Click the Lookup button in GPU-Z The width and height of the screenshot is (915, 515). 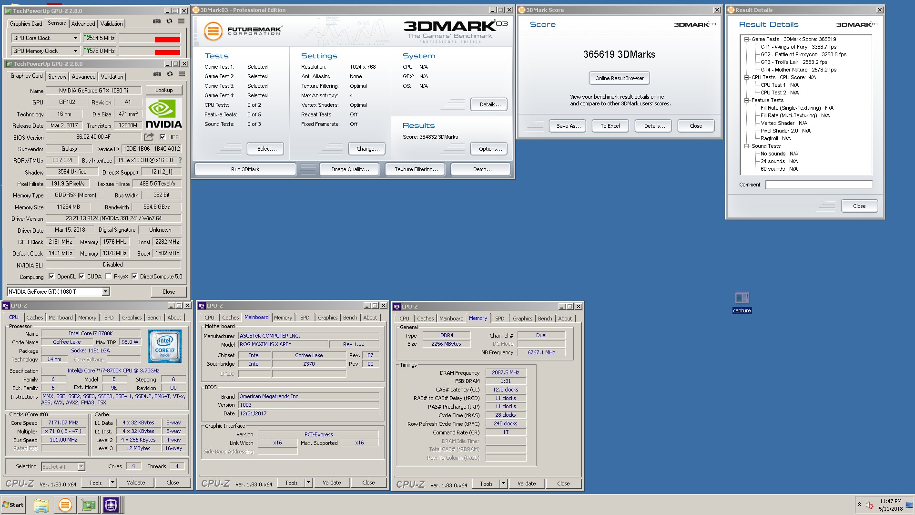pos(163,90)
